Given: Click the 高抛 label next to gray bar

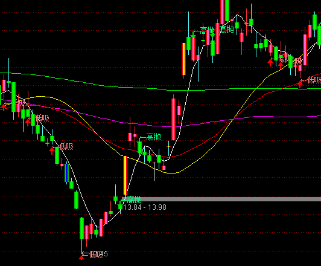Looking at the screenshot, I should [134, 199].
